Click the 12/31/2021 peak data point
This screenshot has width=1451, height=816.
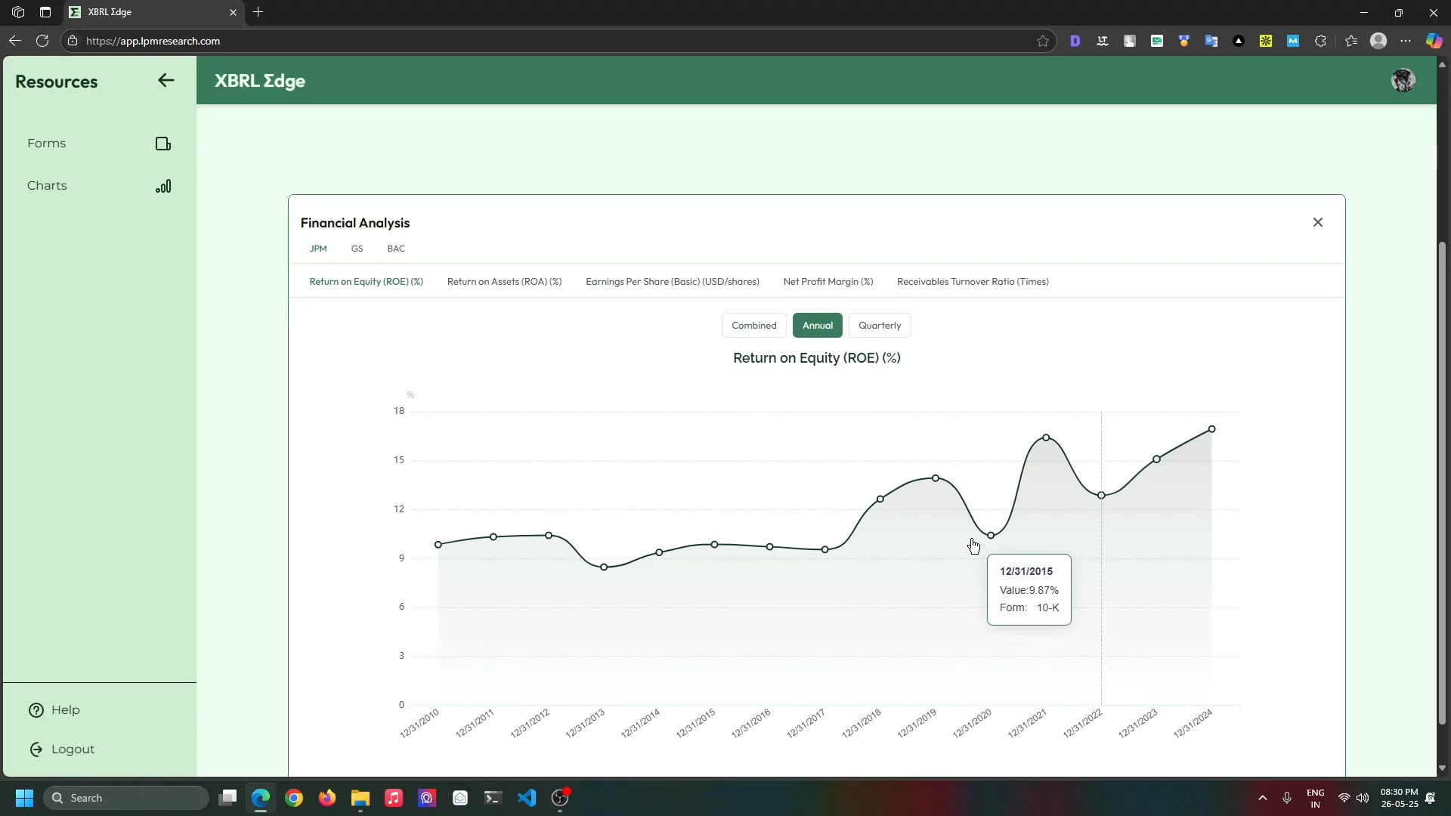point(1046,437)
